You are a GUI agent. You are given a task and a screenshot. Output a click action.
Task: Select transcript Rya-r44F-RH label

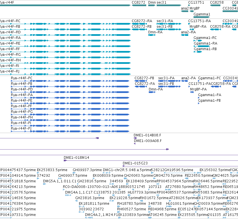click(x=10, y=60)
